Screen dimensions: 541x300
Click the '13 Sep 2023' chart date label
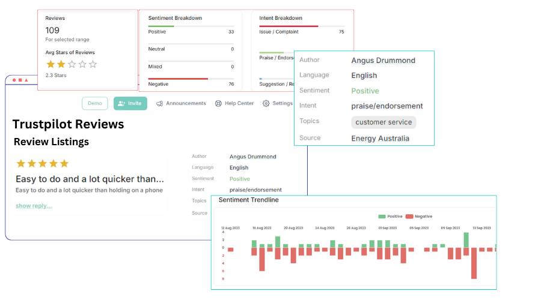(x=481, y=228)
